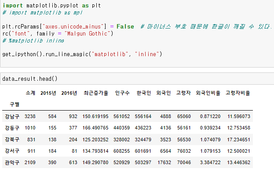This screenshot has width=274, height=172.
Task: Click the value 150.619195
Action: point(95,116)
